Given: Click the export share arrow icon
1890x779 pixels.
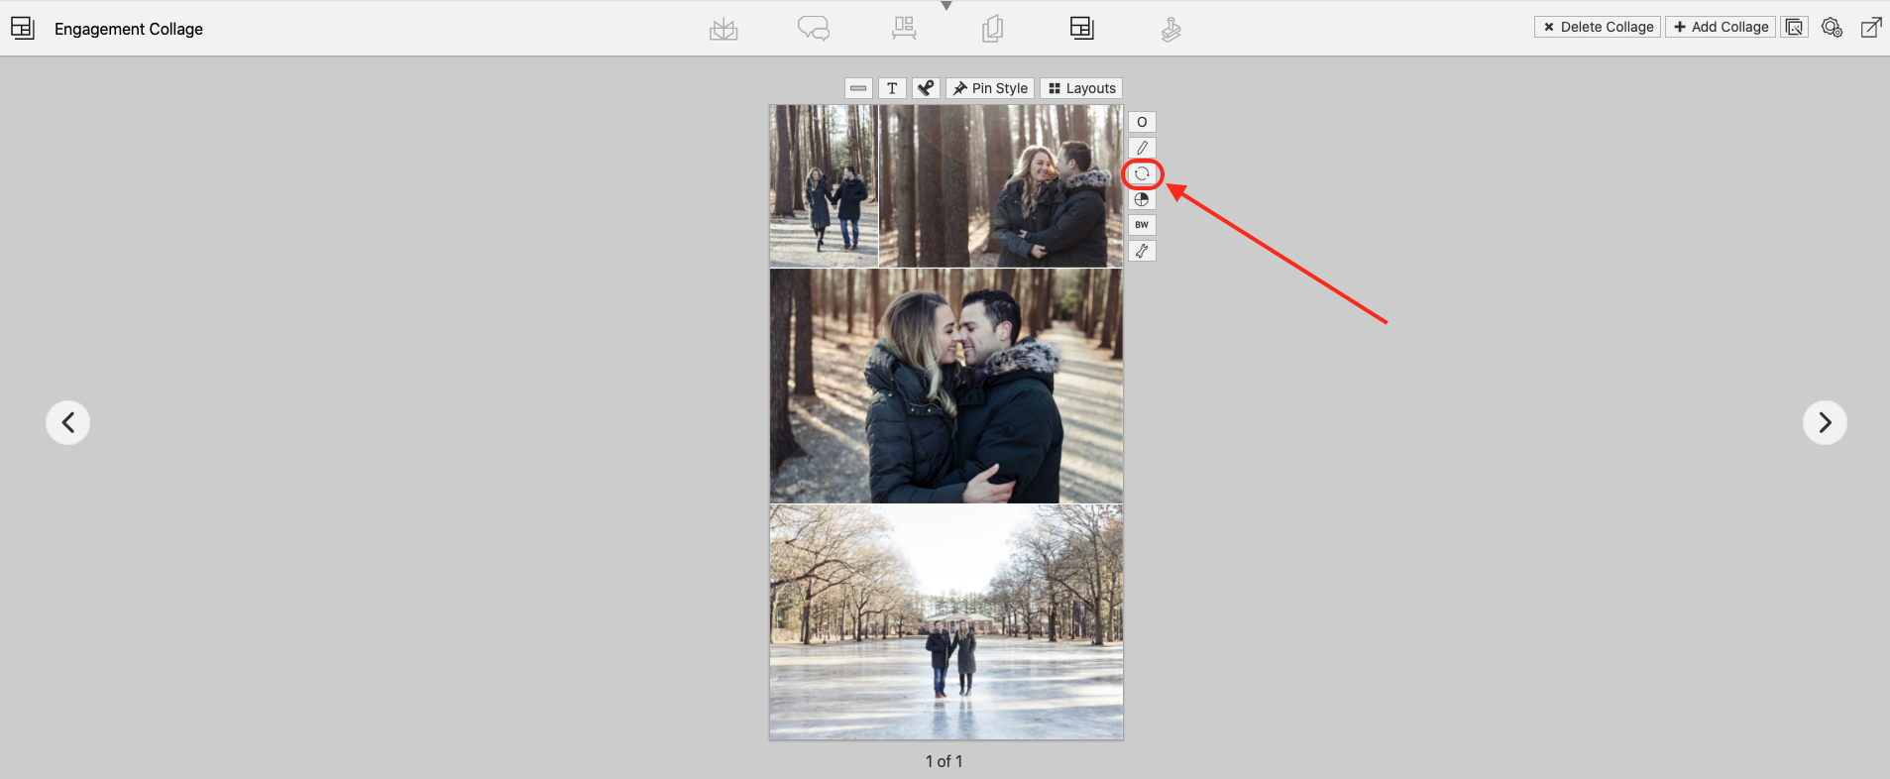Looking at the screenshot, I should coord(1870,28).
